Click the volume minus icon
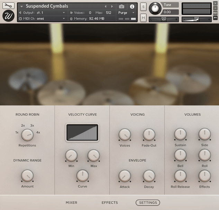 click(184, 20)
